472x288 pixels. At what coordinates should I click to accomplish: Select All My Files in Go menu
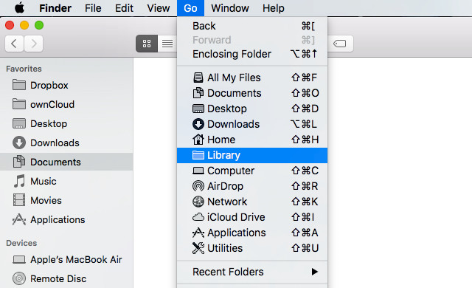tap(252, 78)
